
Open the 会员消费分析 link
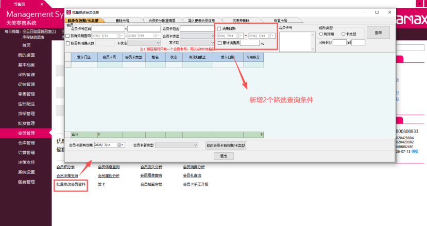[x=194, y=167]
